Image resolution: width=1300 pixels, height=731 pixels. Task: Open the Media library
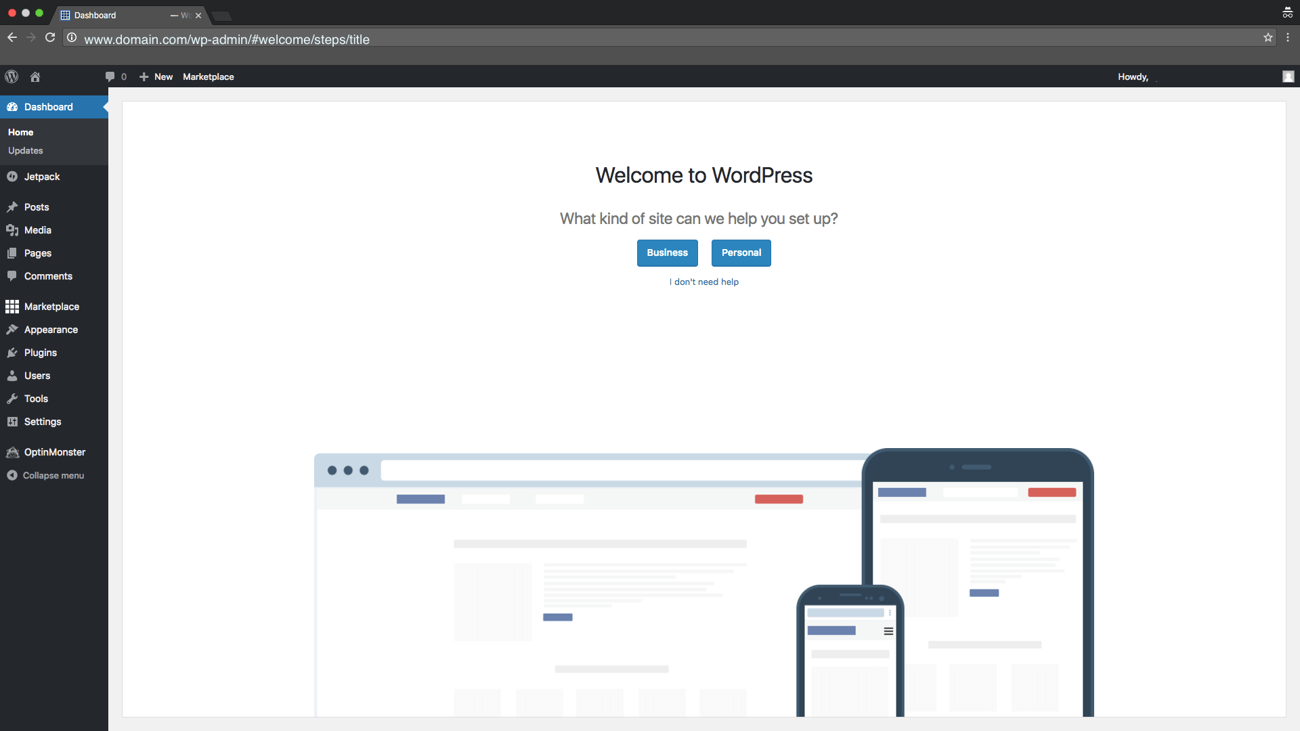(37, 230)
